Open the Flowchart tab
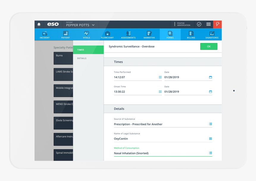Screen dimensions: 256x181 coord(107,35)
